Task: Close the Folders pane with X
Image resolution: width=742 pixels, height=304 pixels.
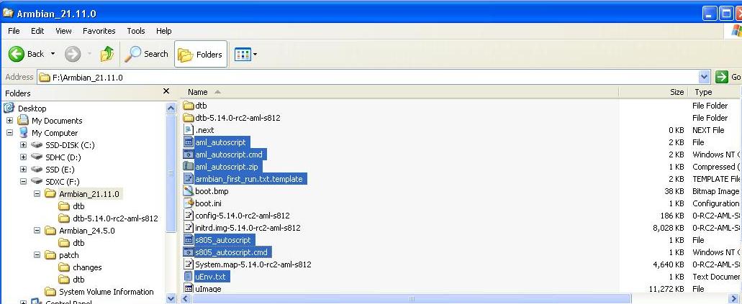Action: coord(166,91)
